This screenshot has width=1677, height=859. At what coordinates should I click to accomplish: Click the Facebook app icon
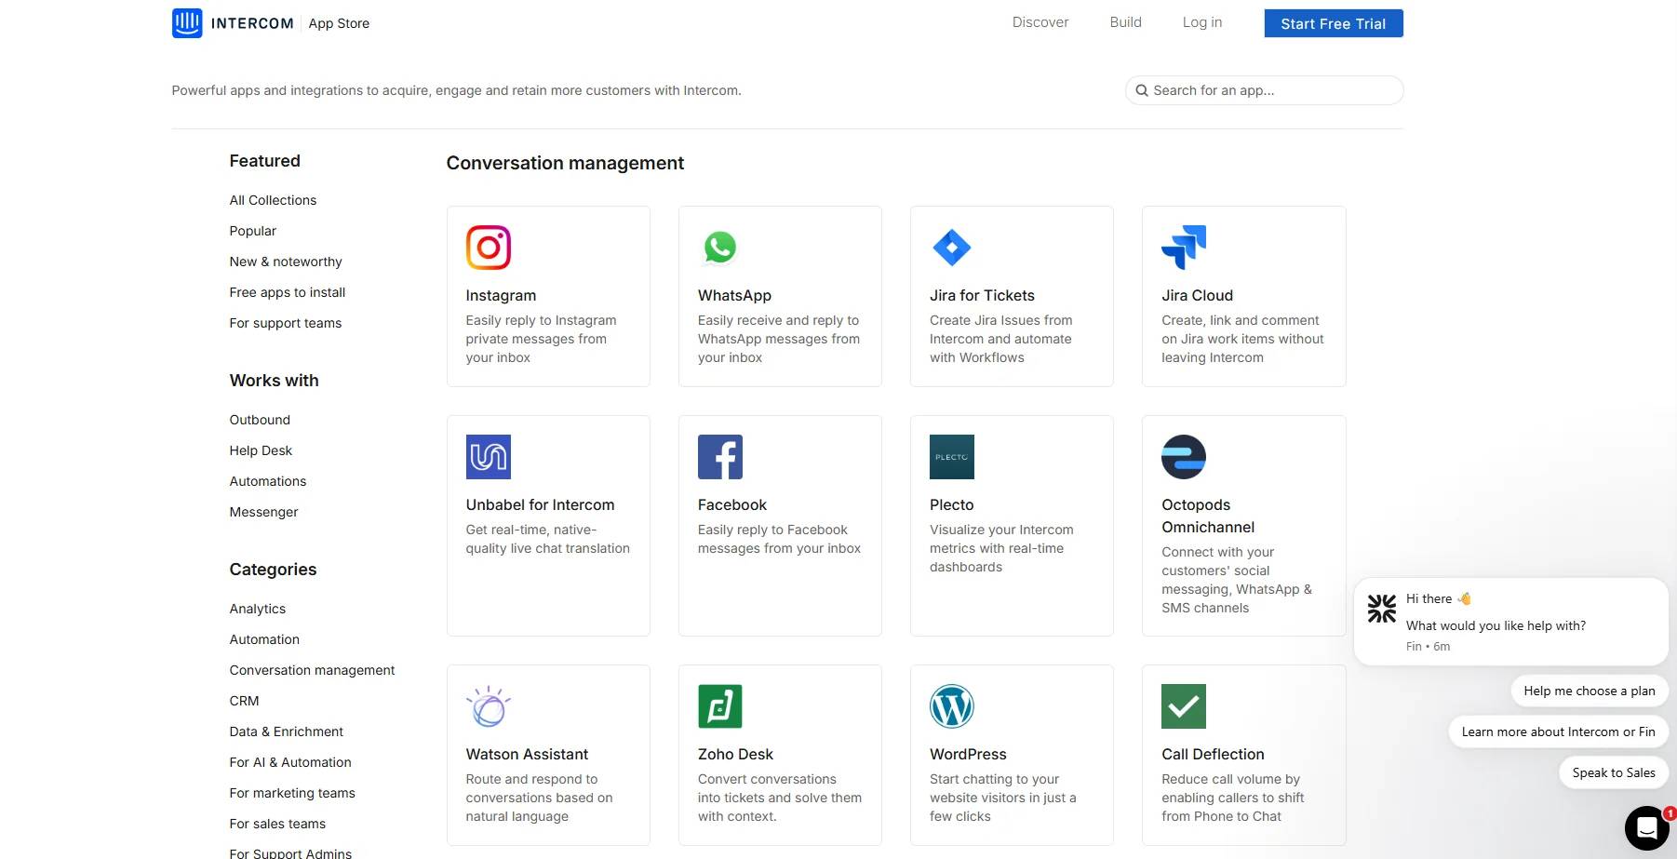click(720, 457)
